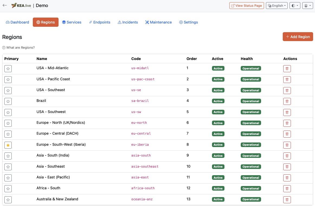This screenshot has height=216, width=315.
Task: Delete the Australia & New Zealand region
Action: coord(287,200)
